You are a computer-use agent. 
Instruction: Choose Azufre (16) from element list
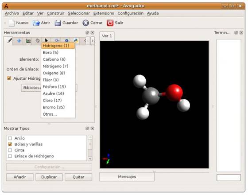pos(58,94)
